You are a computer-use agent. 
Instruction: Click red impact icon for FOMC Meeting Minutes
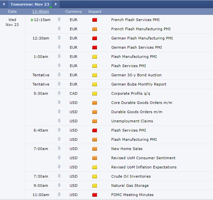[95, 195]
